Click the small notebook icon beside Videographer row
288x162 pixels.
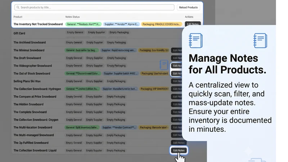click(x=164, y=65)
